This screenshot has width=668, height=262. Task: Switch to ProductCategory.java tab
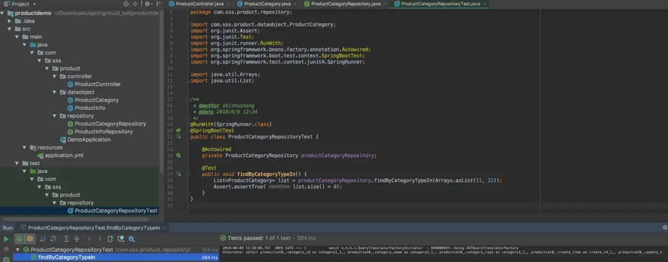(x=267, y=4)
